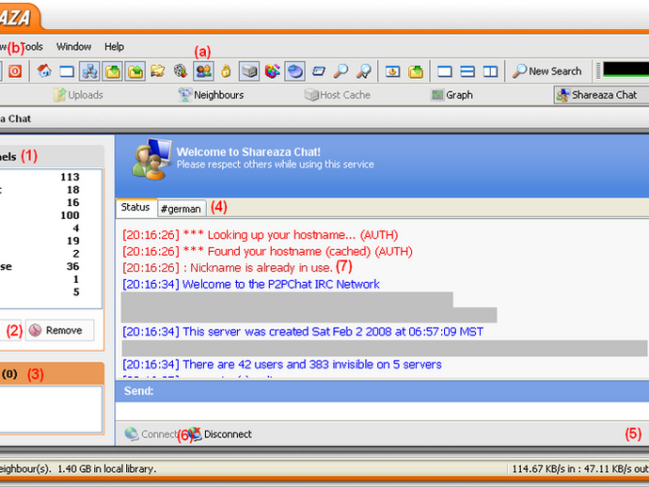Click the red power icon in the toolbar
This screenshot has width=649, height=487.
[x=15, y=71]
